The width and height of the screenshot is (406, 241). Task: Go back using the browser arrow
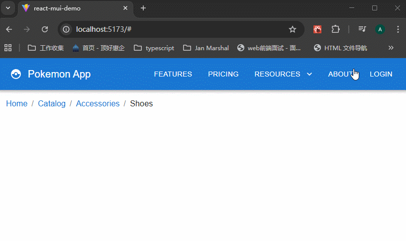pyautogui.click(x=9, y=29)
